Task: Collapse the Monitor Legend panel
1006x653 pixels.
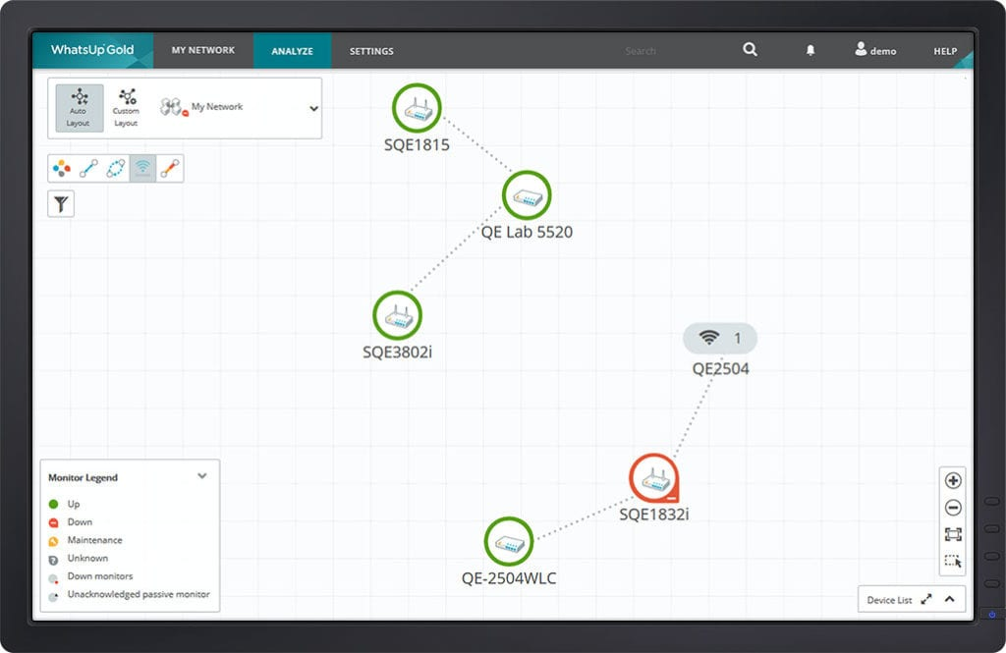Action: [x=202, y=476]
